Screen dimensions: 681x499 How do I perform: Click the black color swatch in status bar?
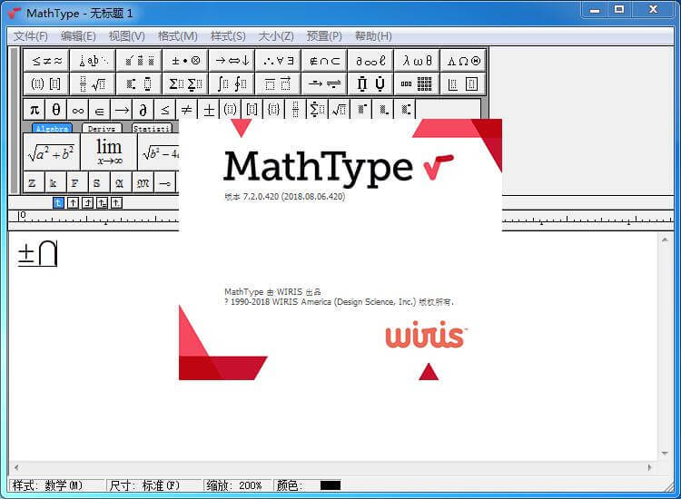coord(331,485)
